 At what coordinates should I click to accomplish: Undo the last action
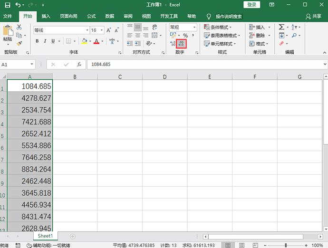(x=18, y=5)
